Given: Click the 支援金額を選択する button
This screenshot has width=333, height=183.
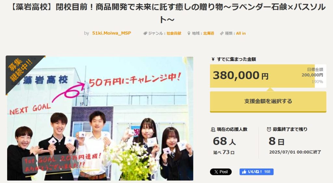Looking at the screenshot, I should click(x=268, y=101).
